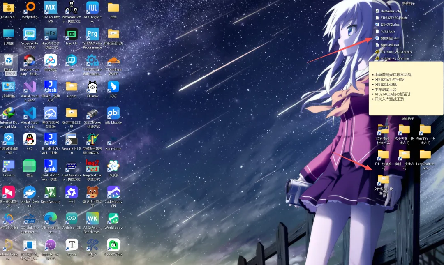444x265 pixels.
Task: Select the UartAssist.cfg file
Action: (388, 11)
